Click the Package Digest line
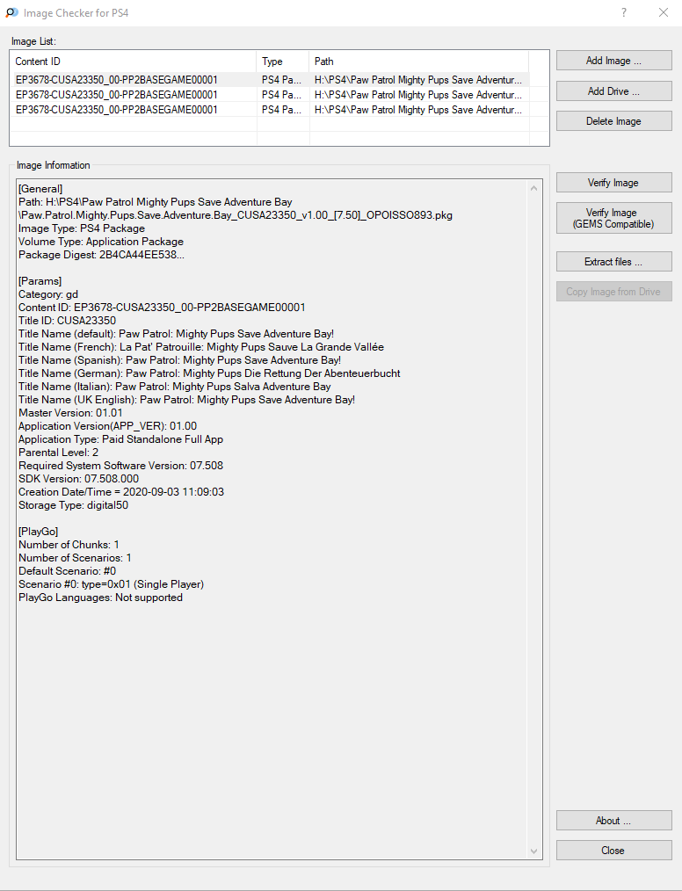The height and width of the screenshot is (891, 682). click(101, 255)
